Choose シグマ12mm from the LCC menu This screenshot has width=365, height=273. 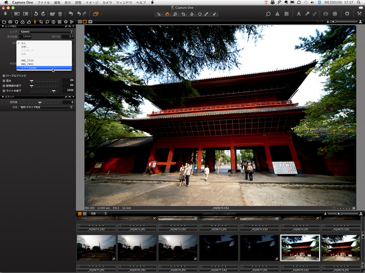coord(29,68)
